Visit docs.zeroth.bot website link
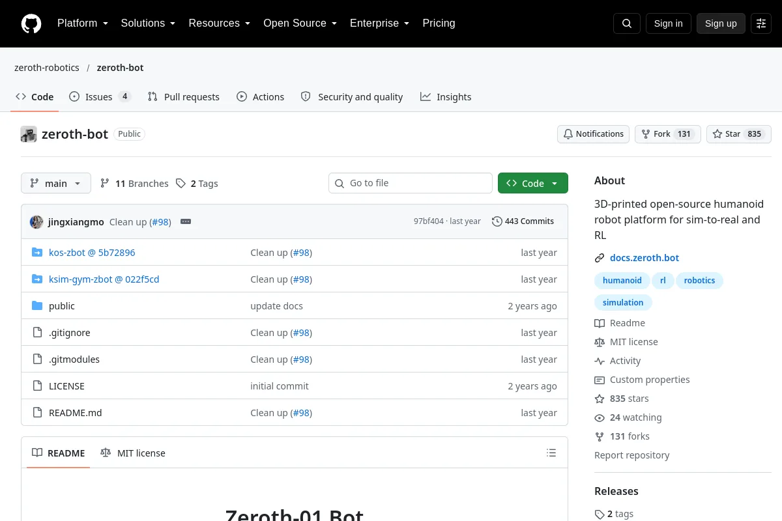Image resolution: width=782 pixels, height=521 pixels. tap(644, 258)
